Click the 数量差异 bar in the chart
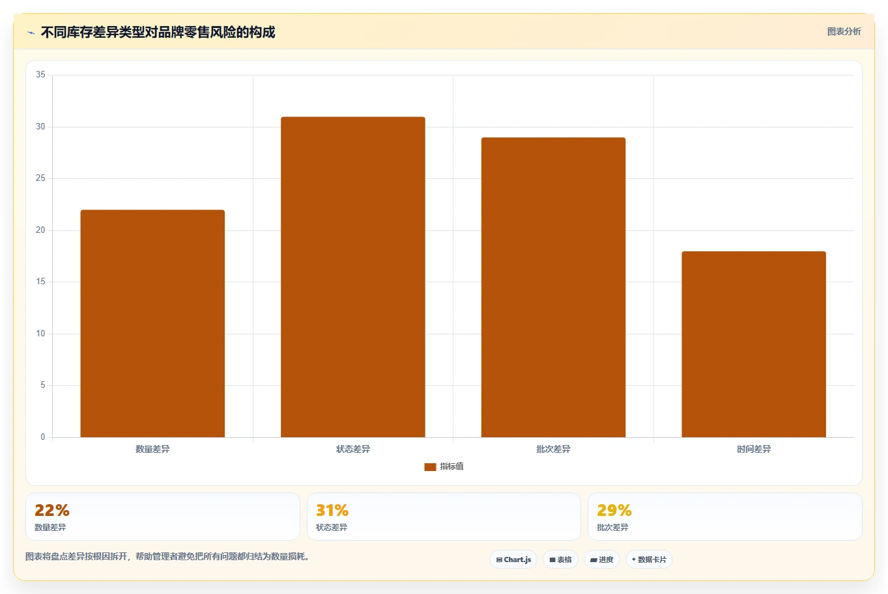 pyautogui.click(x=152, y=323)
